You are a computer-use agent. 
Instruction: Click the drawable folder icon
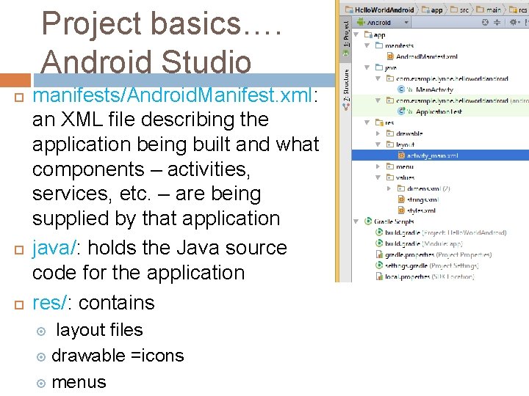[390, 133]
